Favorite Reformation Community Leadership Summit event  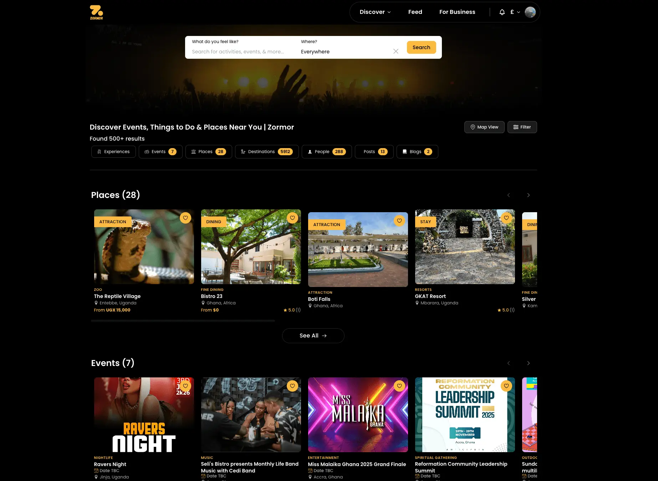pos(506,386)
